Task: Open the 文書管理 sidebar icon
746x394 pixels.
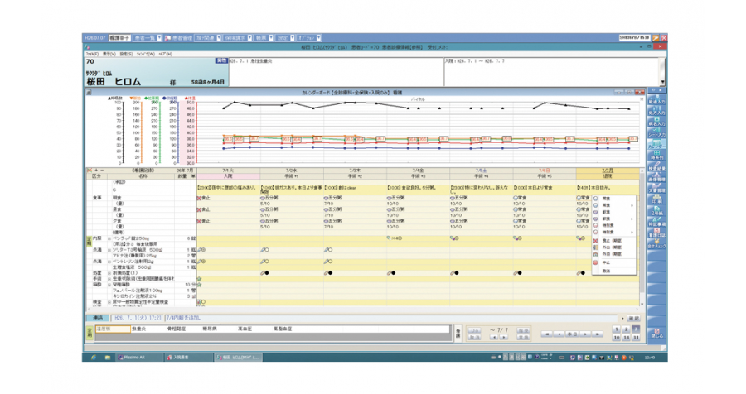Action: 656,188
